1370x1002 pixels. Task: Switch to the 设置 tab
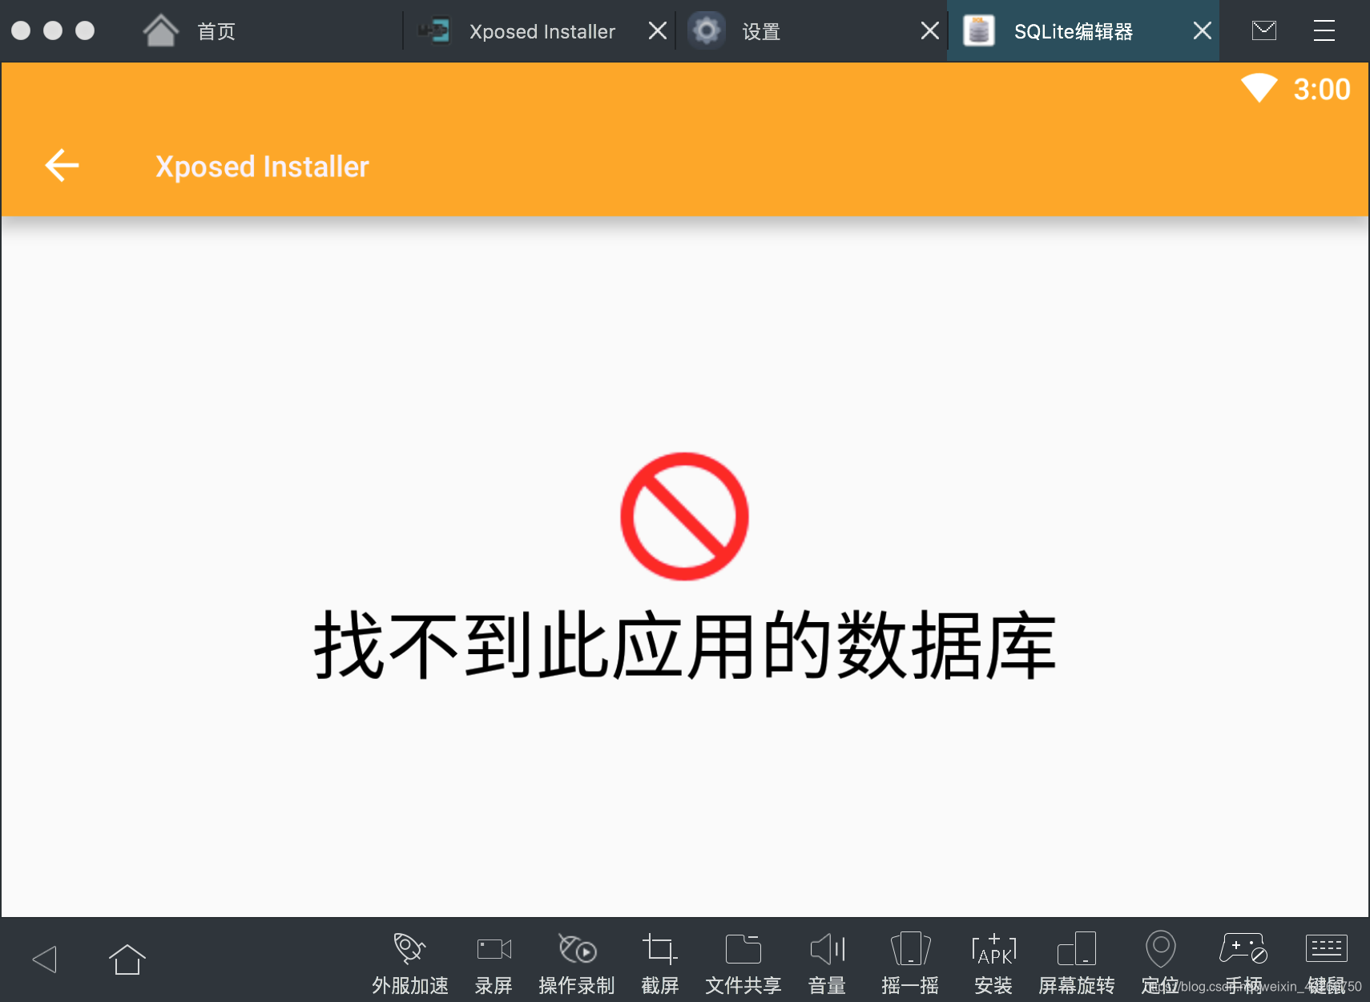pyautogui.click(x=758, y=30)
